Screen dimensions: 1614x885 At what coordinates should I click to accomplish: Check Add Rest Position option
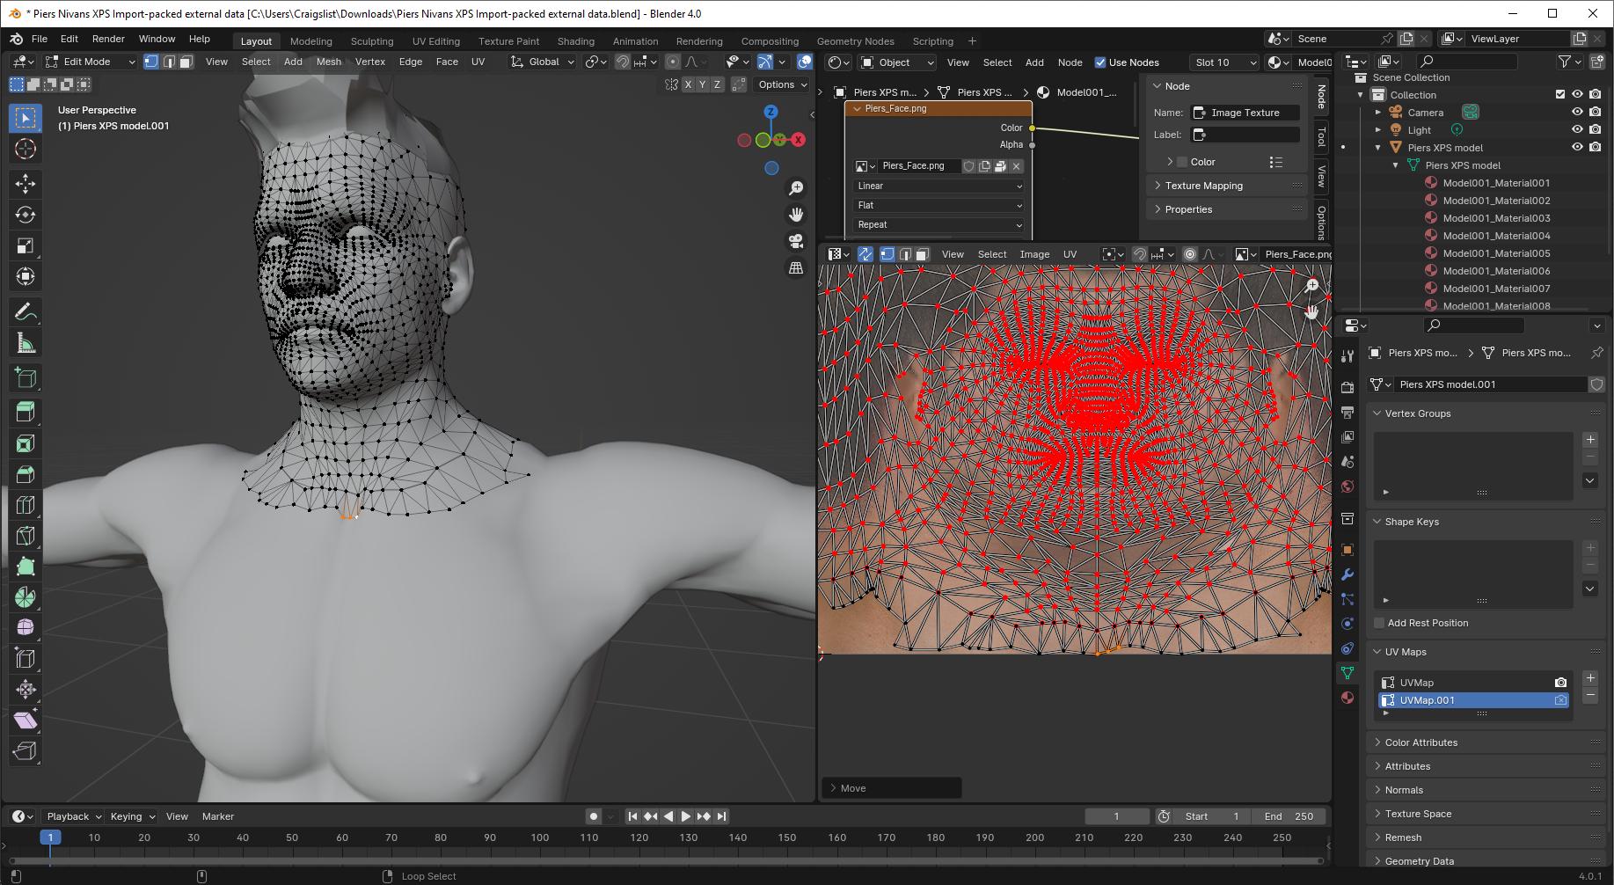click(1379, 623)
